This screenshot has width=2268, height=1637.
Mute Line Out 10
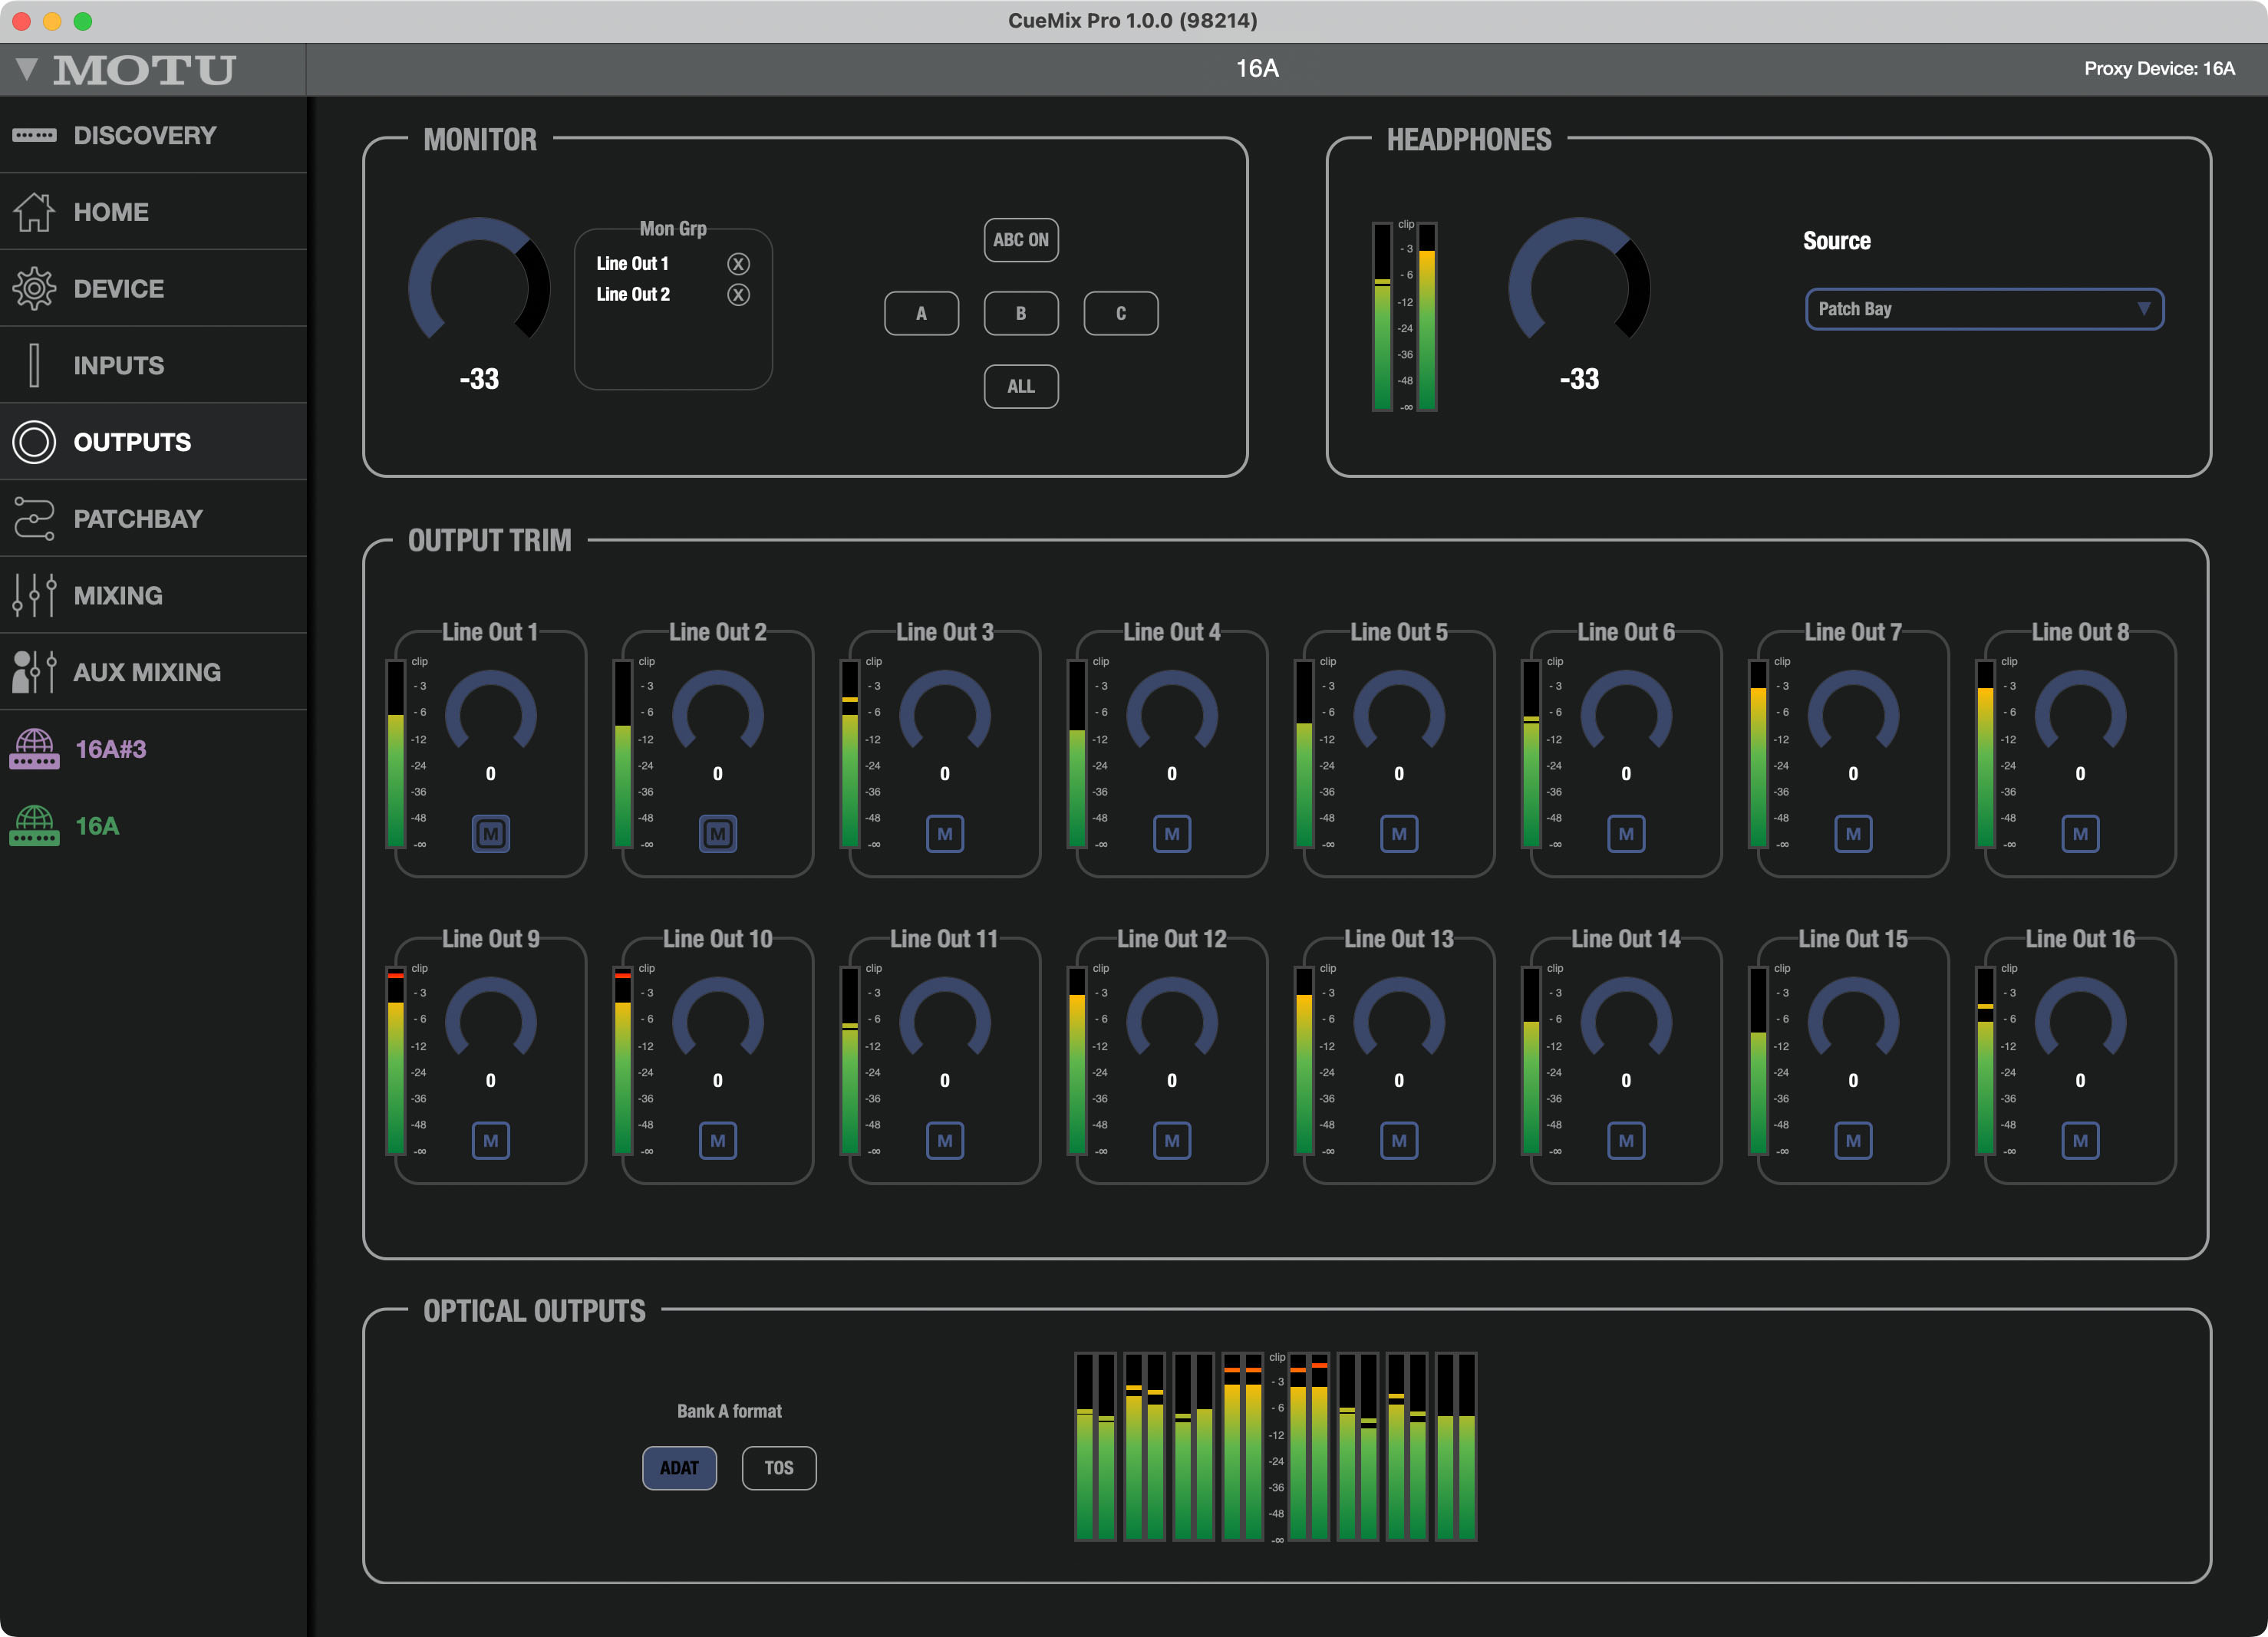pos(718,1141)
